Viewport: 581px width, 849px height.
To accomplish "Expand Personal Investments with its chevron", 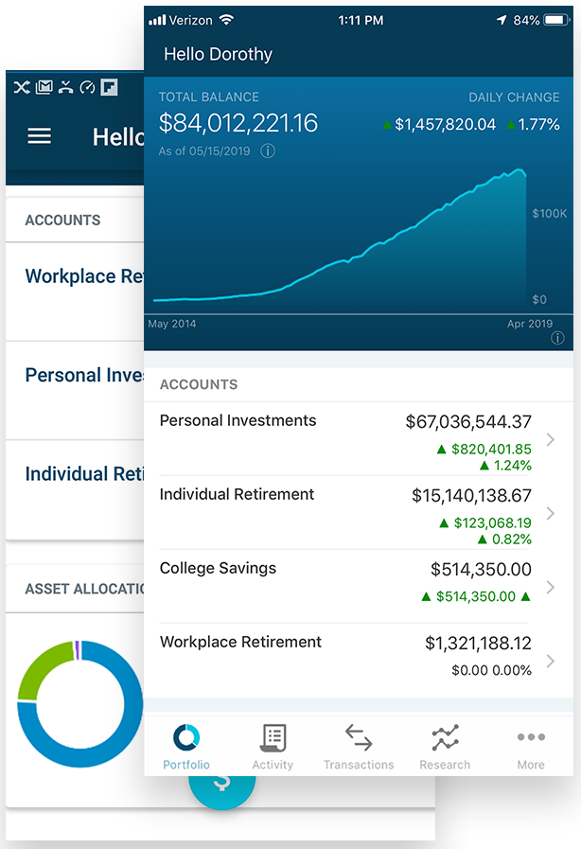I will point(551,440).
